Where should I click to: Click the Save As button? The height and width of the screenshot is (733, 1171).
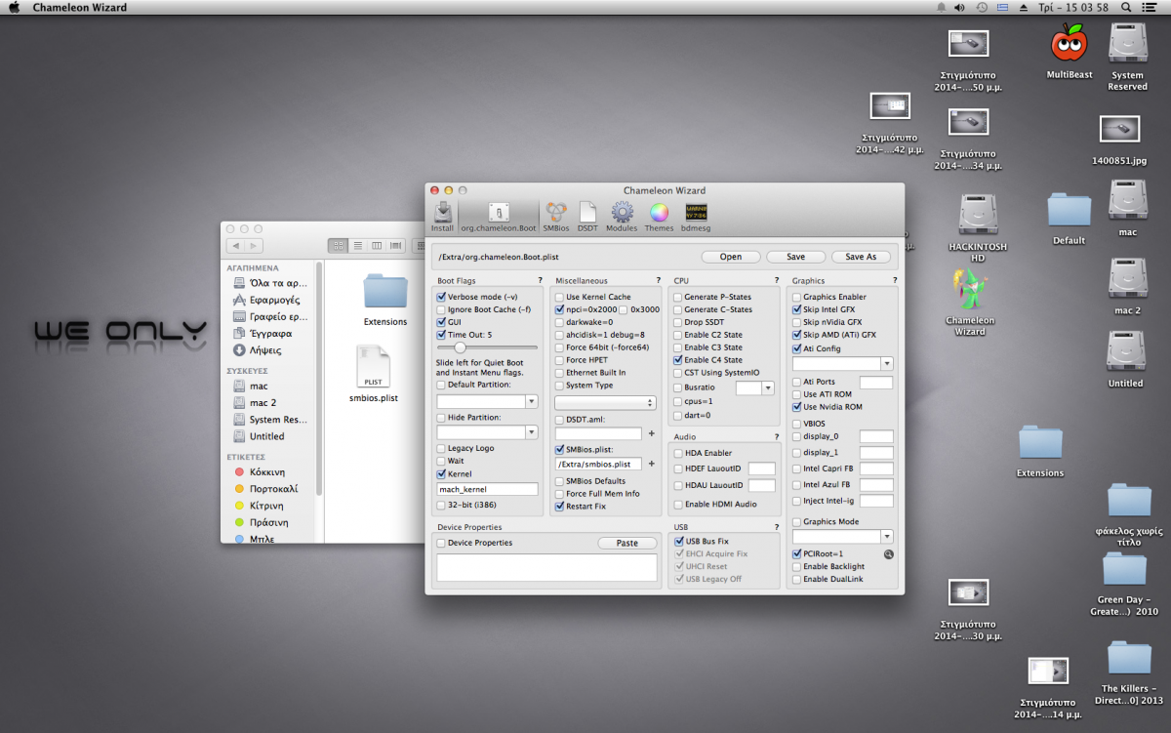861,257
